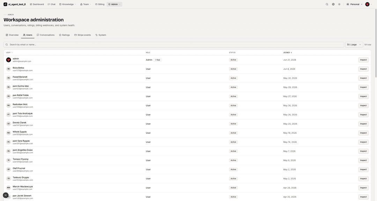377x201 pixels.
Task: Inspect the Róża Betka user
Action: 363,69
